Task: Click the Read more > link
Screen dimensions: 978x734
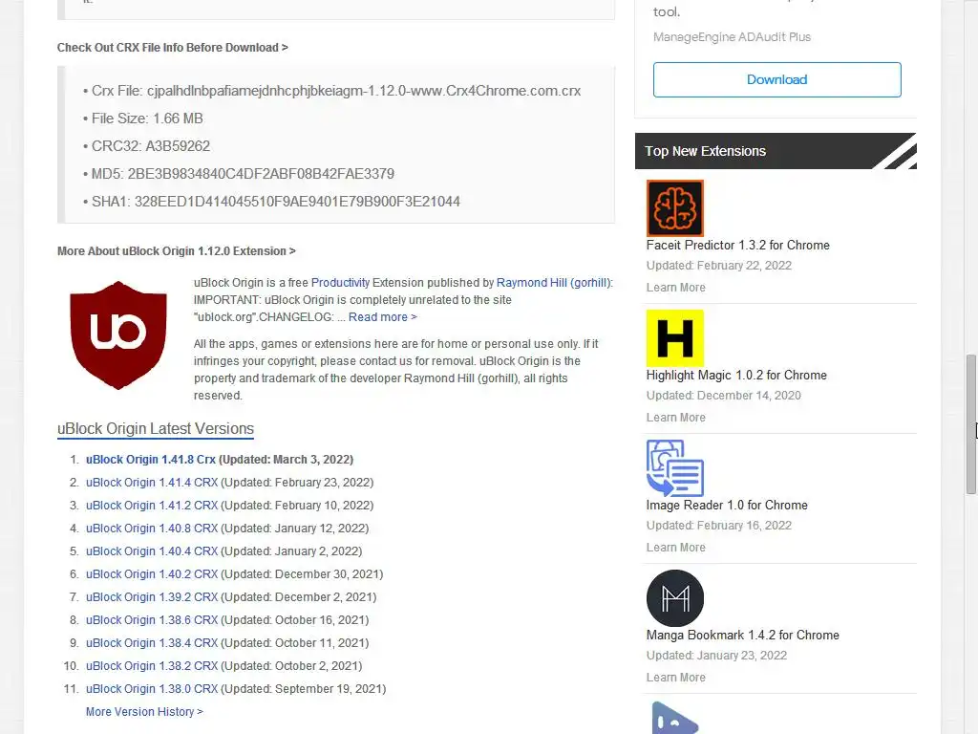Action: (x=382, y=317)
